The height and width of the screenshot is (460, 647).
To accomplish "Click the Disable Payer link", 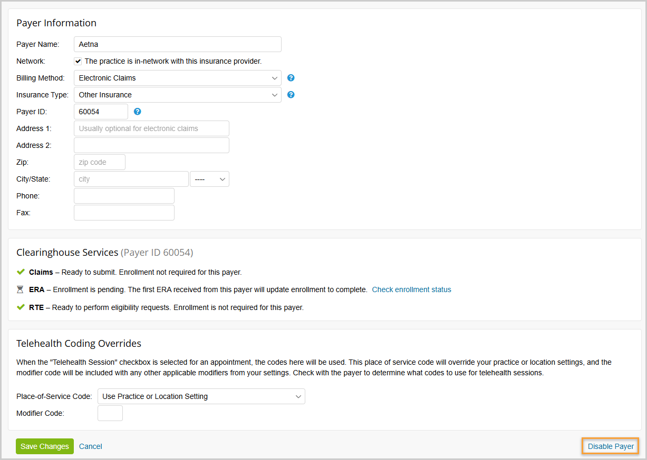I will coord(611,446).
